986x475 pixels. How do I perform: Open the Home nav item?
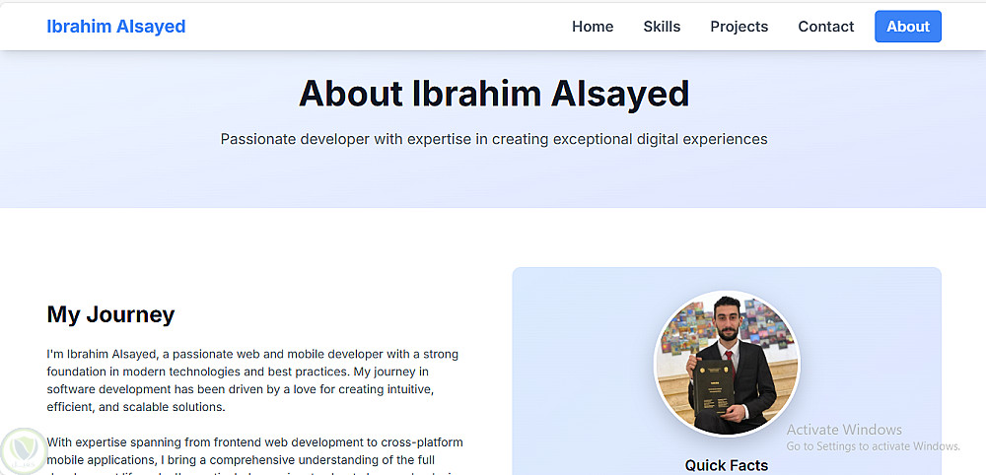coord(593,27)
